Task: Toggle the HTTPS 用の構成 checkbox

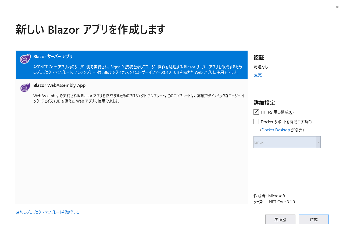Action: pyautogui.click(x=256, y=112)
